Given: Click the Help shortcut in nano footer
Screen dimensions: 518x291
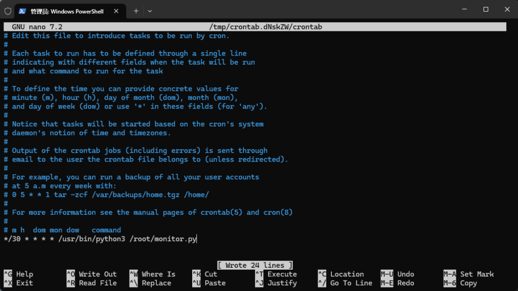Looking at the screenshot, I should (x=24, y=274).
